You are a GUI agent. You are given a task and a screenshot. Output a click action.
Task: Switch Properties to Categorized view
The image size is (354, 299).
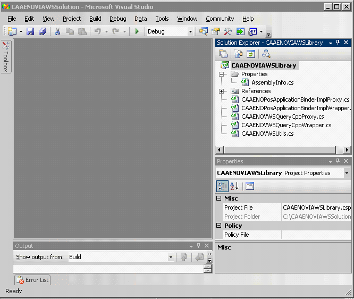click(222, 186)
